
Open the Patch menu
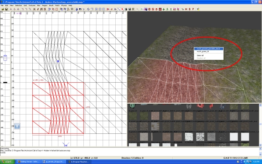[57, 6]
